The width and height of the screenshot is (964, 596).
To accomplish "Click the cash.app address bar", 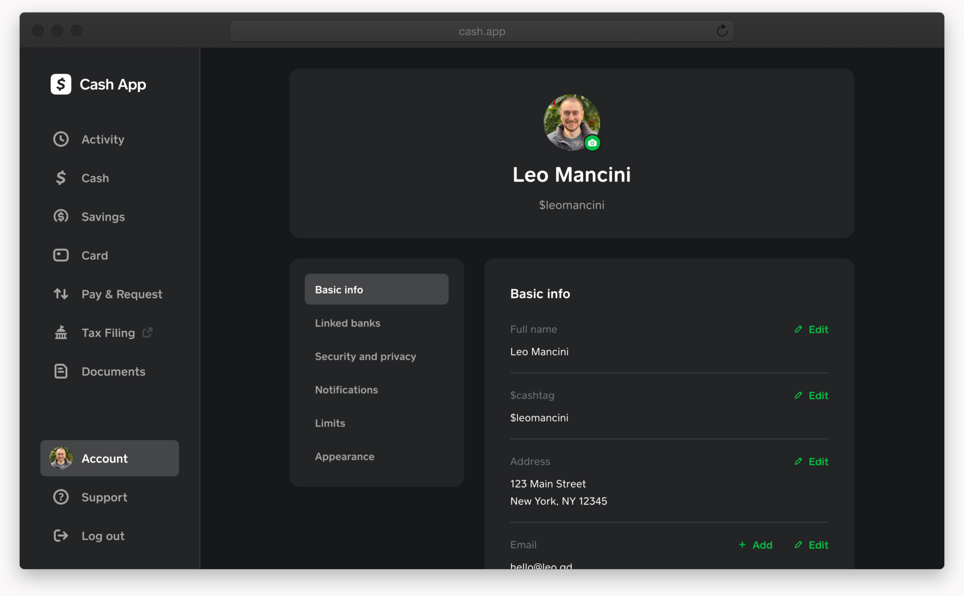I will tap(482, 31).
